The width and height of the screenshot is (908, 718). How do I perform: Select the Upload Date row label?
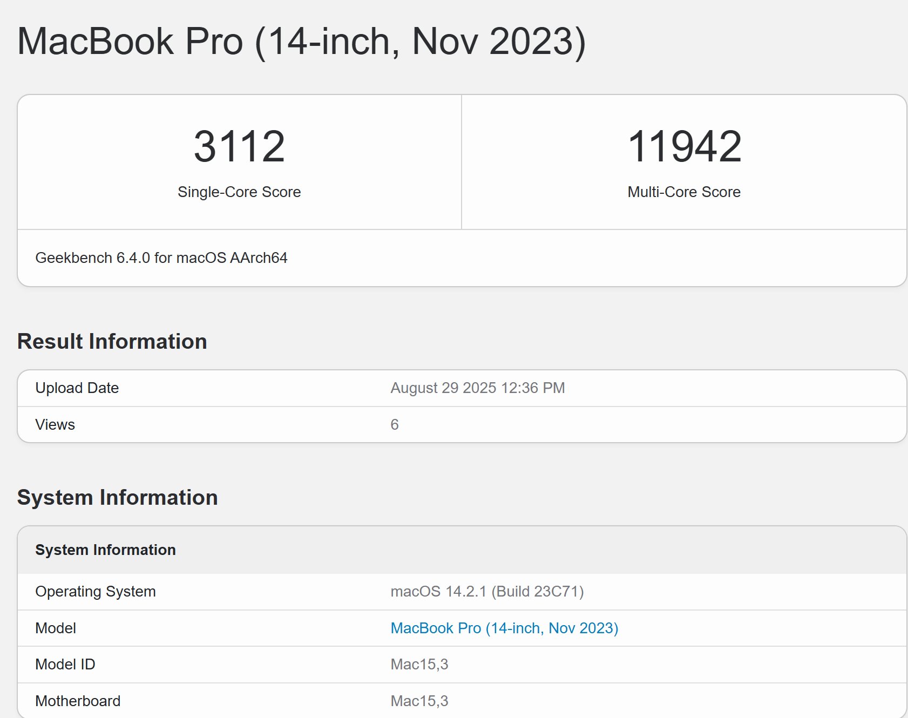(77, 388)
